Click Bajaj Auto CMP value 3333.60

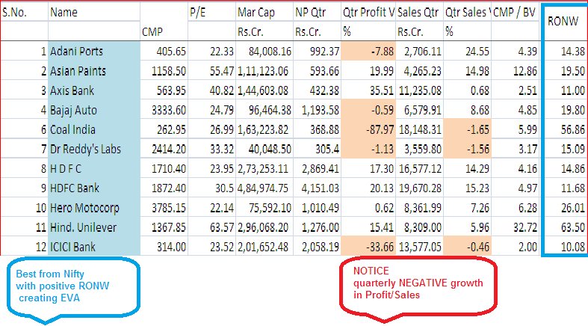click(164, 110)
